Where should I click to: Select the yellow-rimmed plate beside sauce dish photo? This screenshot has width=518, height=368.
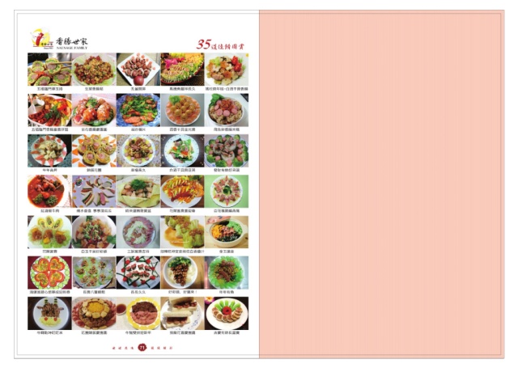pyautogui.click(x=138, y=313)
